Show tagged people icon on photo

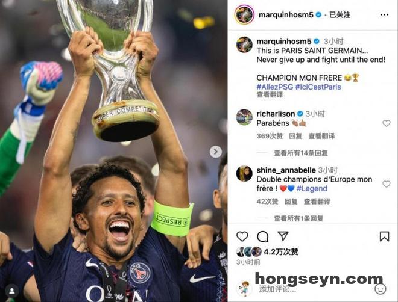point(12,291)
